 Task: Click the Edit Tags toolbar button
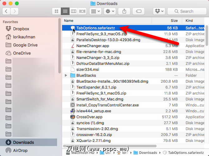point(139,11)
